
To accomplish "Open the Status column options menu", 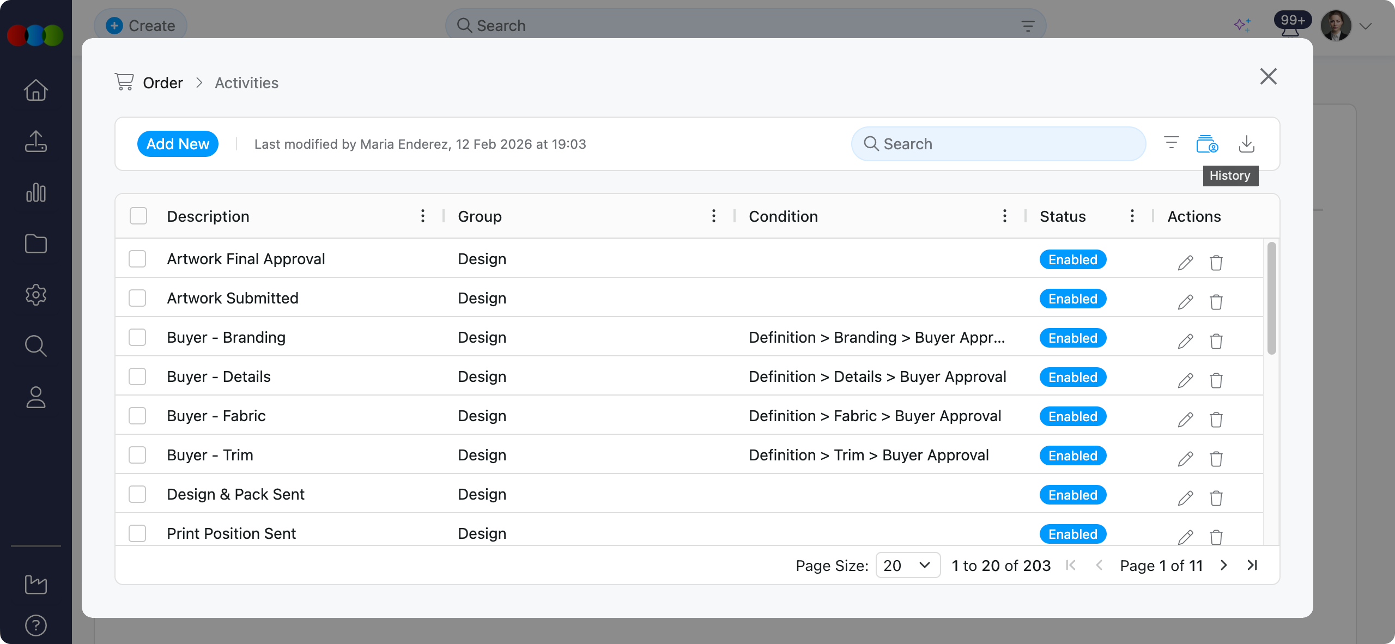I will (1132, 216).
